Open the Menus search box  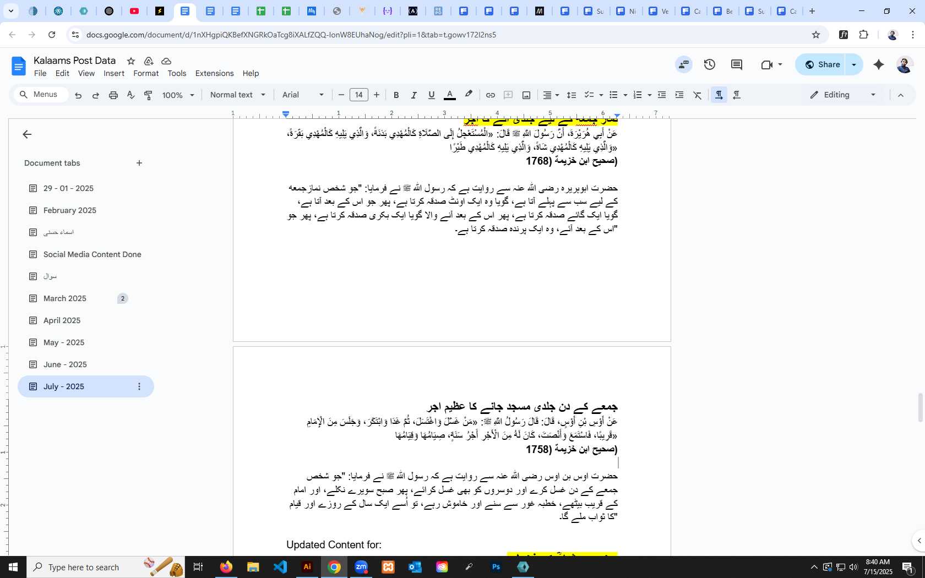(x=41, y=95)
